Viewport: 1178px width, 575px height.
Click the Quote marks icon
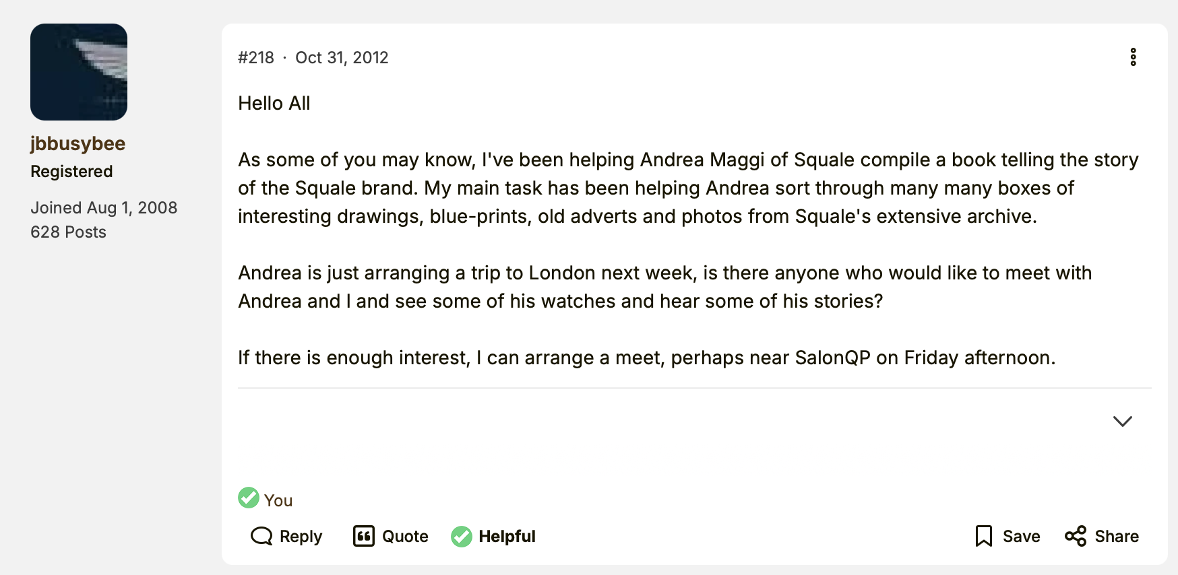(364, 536)
